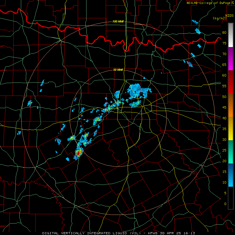The width and height of the screenshot is (235, 235).
Task: Pick the magenta-purple segment of the color bar
Action: point(231,58)
